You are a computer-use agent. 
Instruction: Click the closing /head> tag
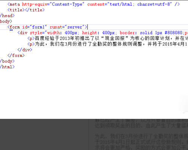pos(7,16)
